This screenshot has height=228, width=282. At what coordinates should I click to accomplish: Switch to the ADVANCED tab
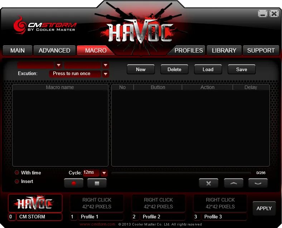(x=54, y=50)
